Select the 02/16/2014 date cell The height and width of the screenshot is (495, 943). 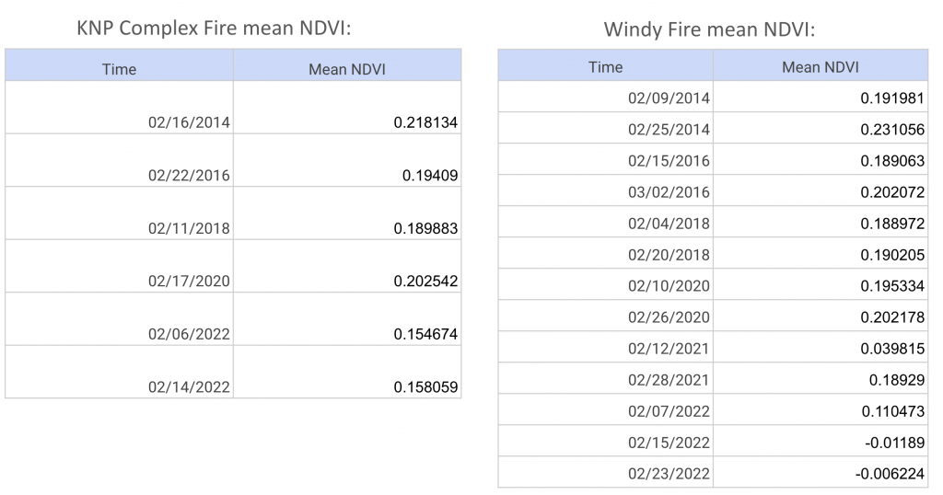[189, 122]
